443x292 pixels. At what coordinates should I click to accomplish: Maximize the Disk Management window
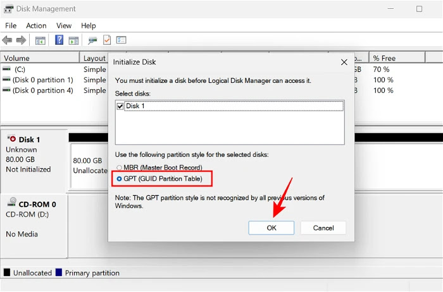[419, 9]
